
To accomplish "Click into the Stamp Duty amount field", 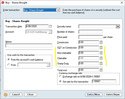I will tap(89, 63).
